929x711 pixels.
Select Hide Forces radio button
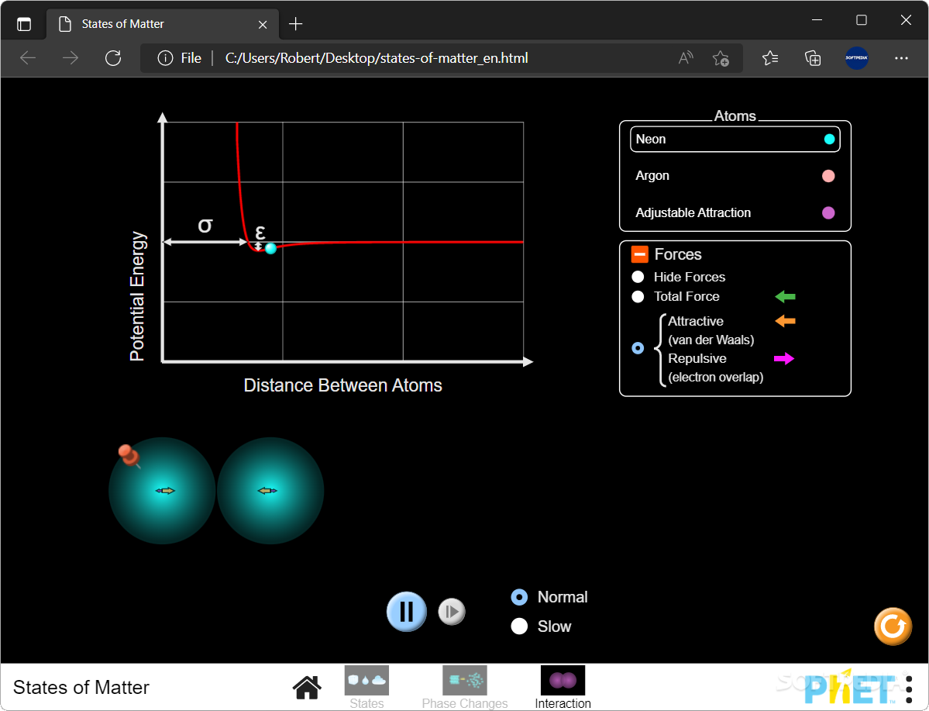[x=638, y=277]
